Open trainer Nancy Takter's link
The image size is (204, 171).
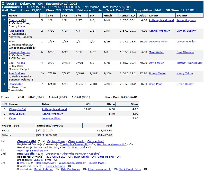[185, 74]
